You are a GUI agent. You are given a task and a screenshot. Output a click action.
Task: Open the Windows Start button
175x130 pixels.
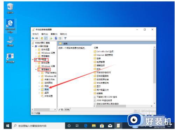coord(8,126)
